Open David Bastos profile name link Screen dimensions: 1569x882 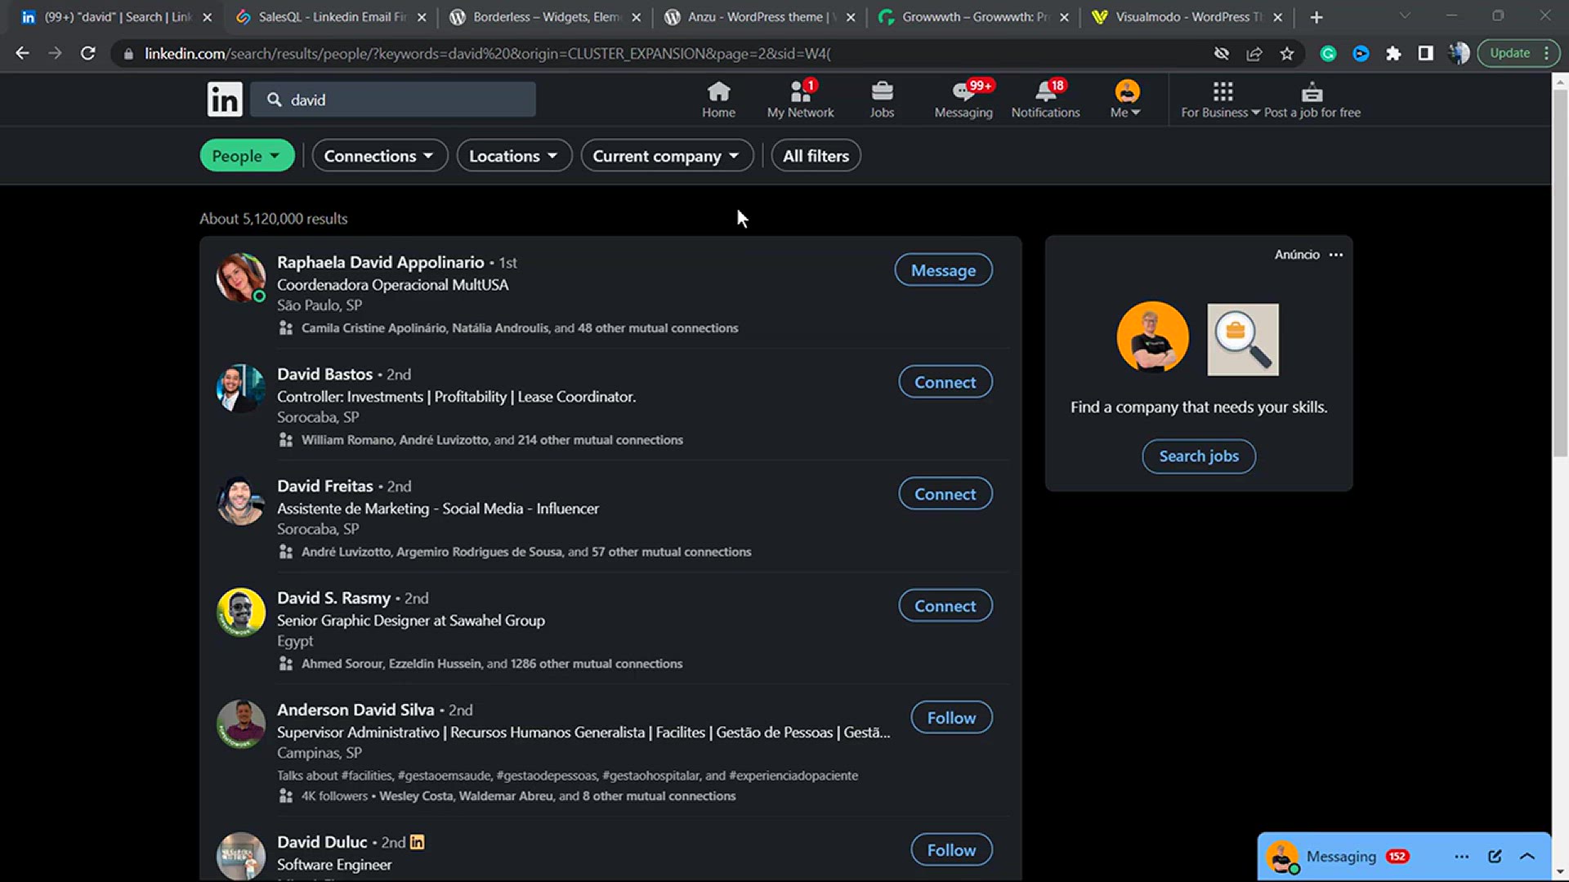click(x=324, y=374)
